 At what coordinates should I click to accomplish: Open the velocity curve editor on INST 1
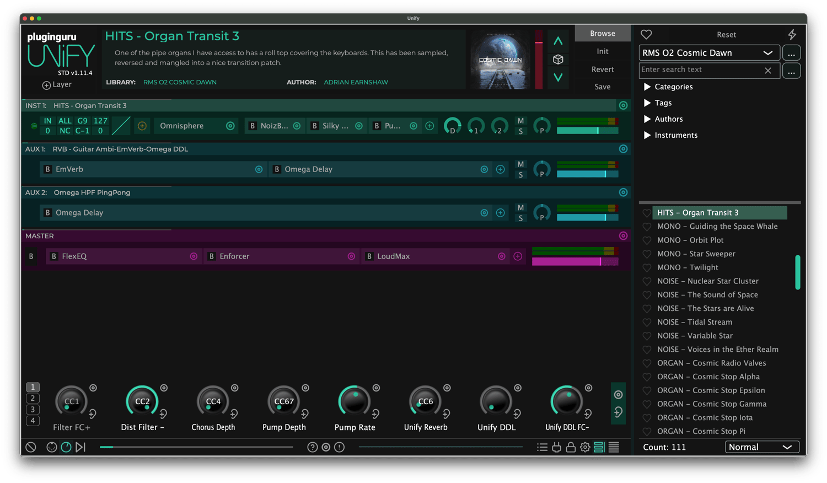[121, 126]
